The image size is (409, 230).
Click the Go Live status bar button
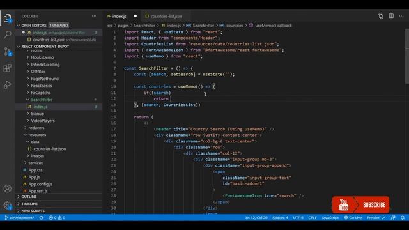point(353,218)
